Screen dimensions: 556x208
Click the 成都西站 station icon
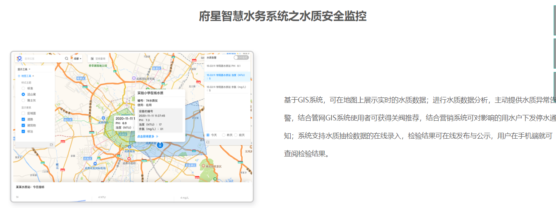coord(104,118)
